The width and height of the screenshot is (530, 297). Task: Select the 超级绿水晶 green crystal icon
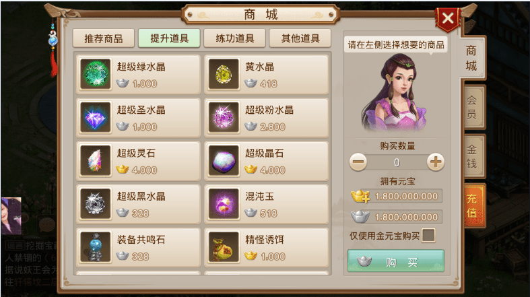(x=96, y=74)
